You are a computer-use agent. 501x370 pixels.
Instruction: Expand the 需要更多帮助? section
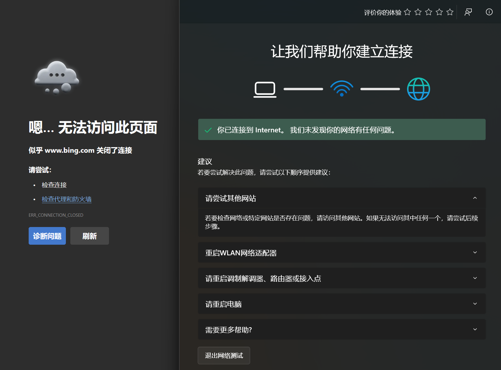[475, 330]
